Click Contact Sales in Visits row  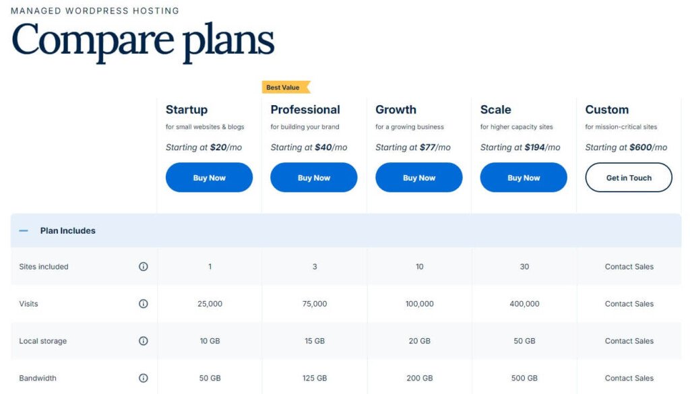pos(629,304)
